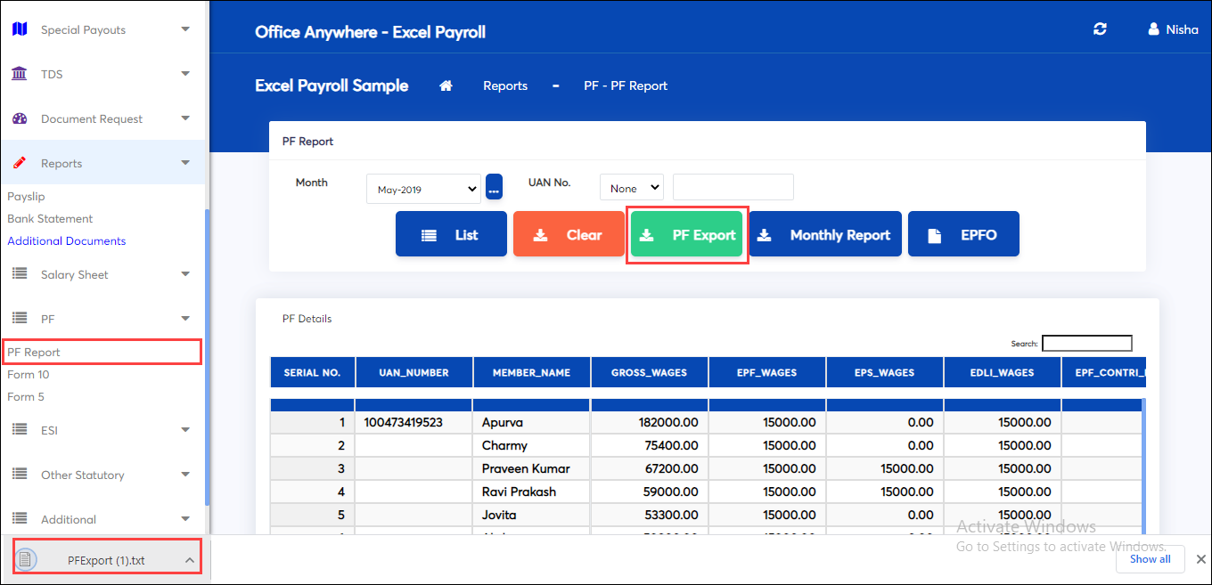This screenshot has height=585, width=1212.
Task: Sort by the MEMBER_NAME column header
Action: tap(532, 372)
